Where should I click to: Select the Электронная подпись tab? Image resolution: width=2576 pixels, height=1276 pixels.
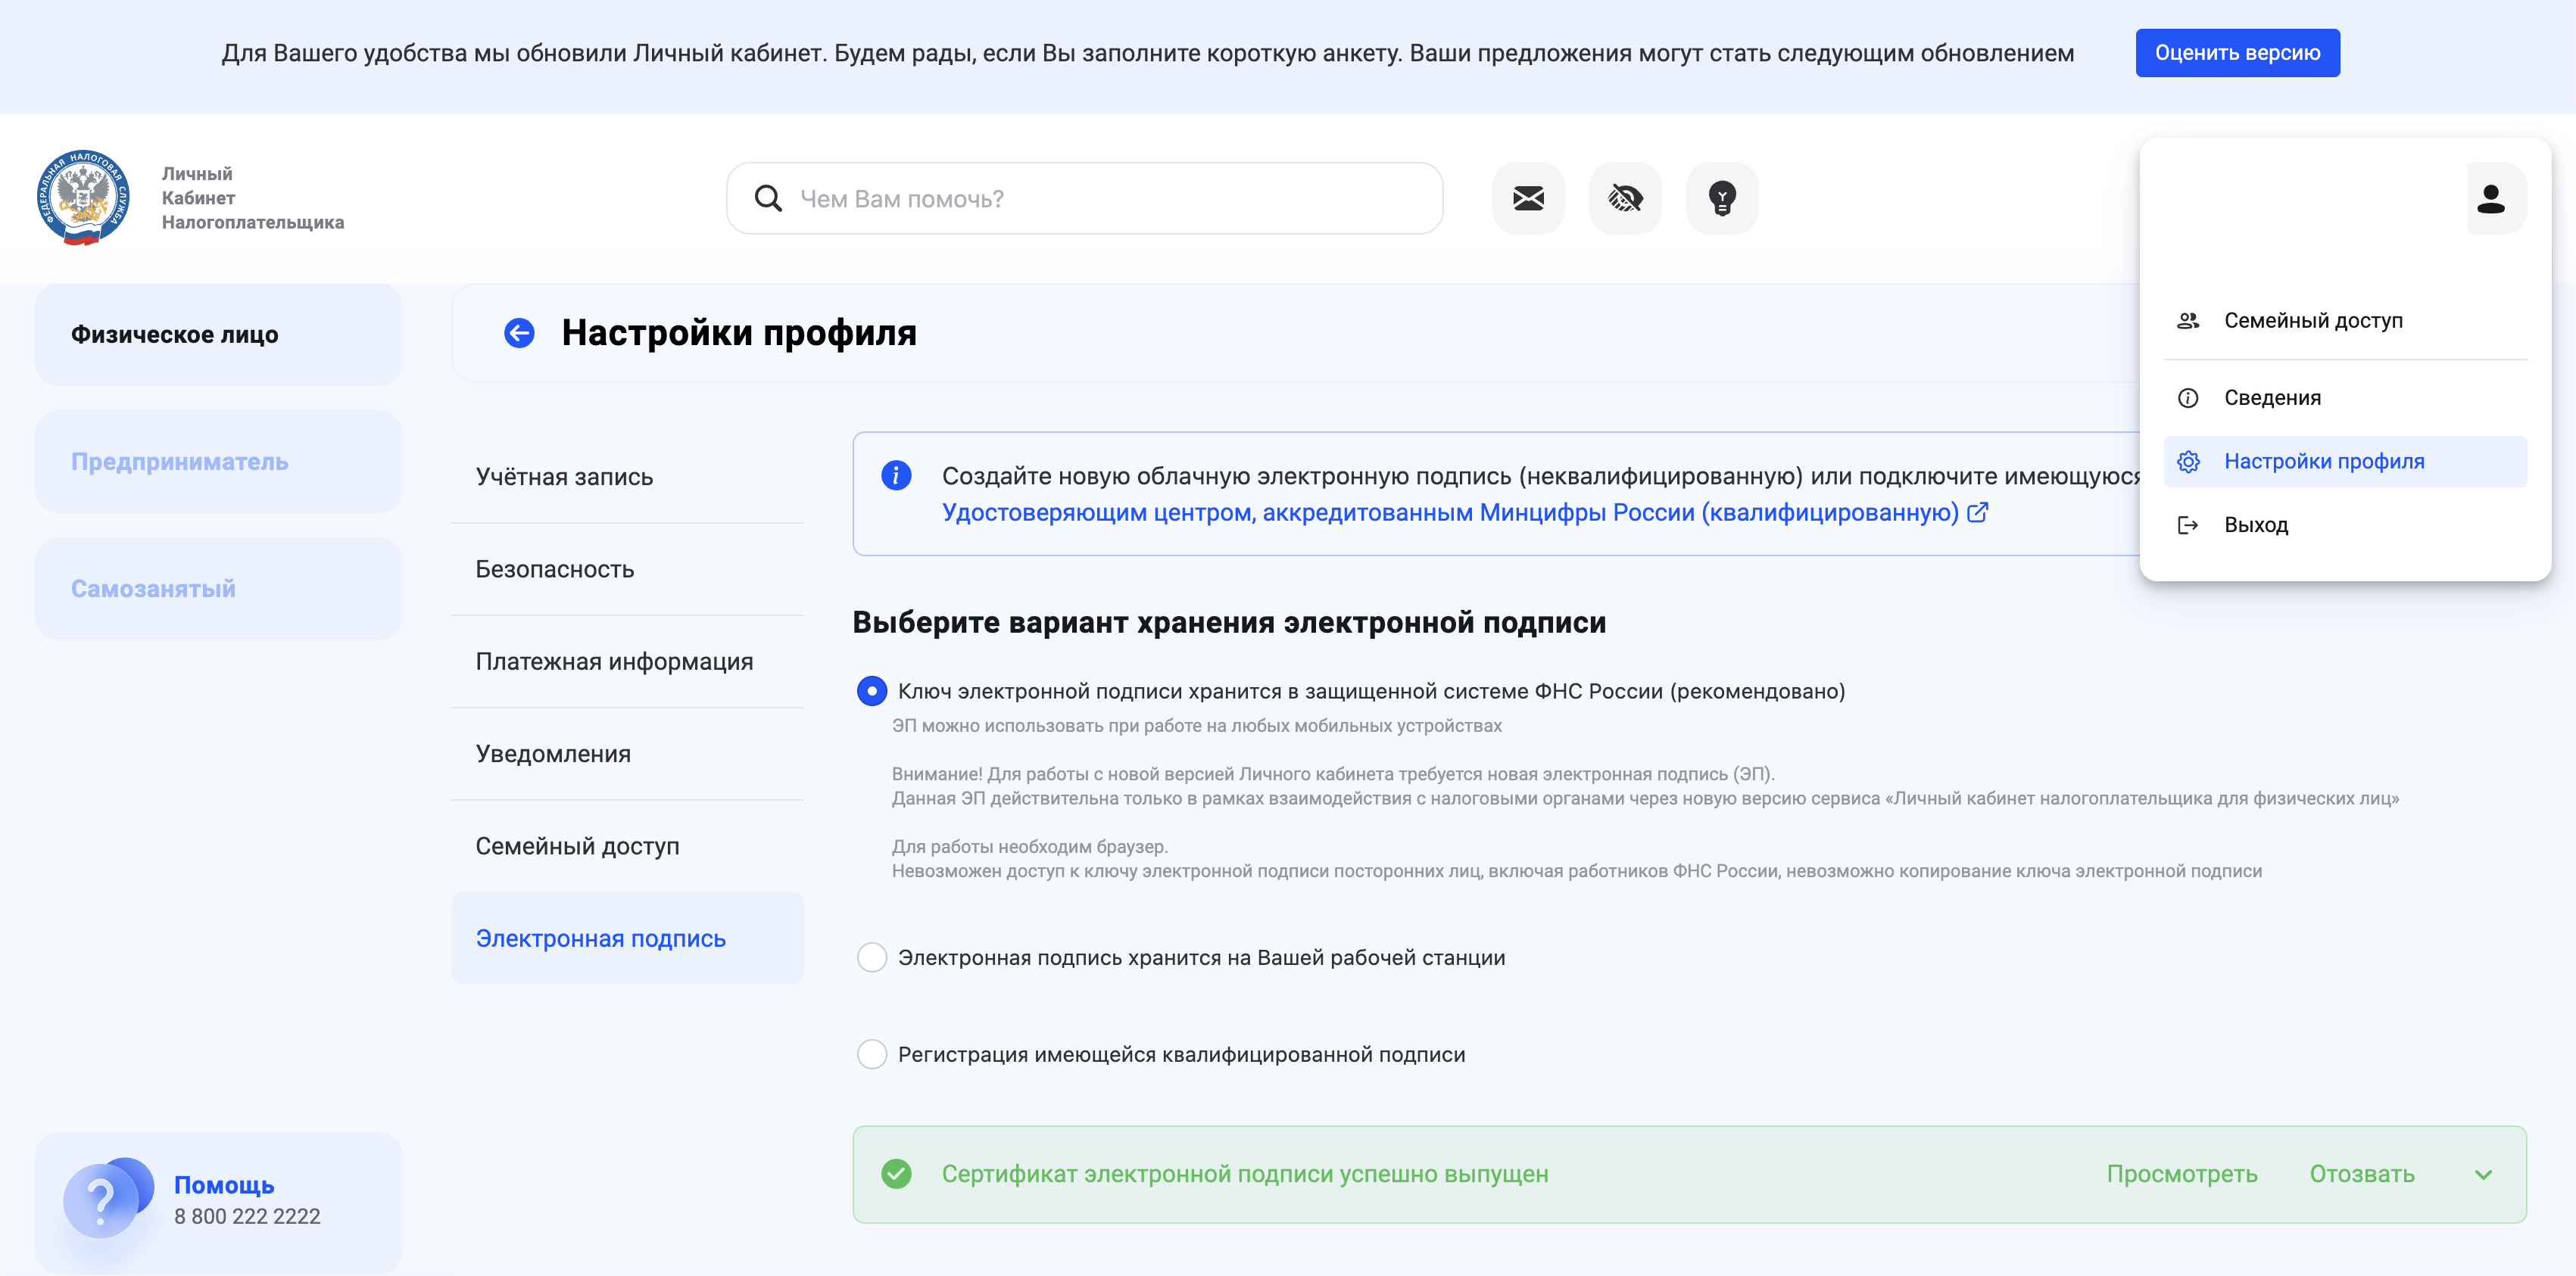(627, 938)
